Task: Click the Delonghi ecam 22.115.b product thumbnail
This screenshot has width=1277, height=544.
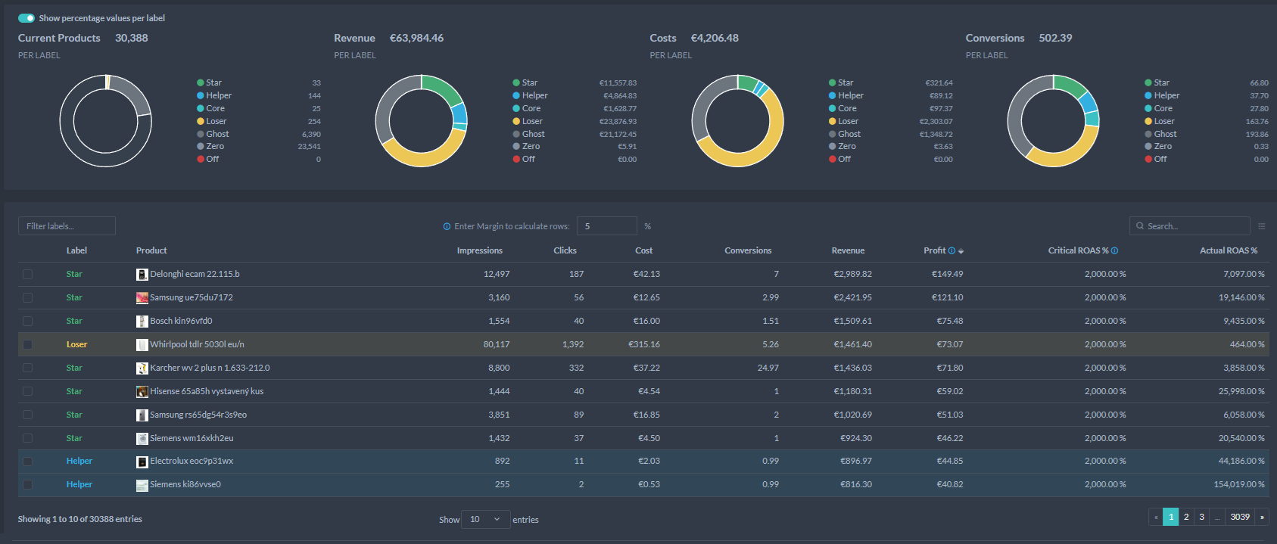Action: tap(142, 275)
